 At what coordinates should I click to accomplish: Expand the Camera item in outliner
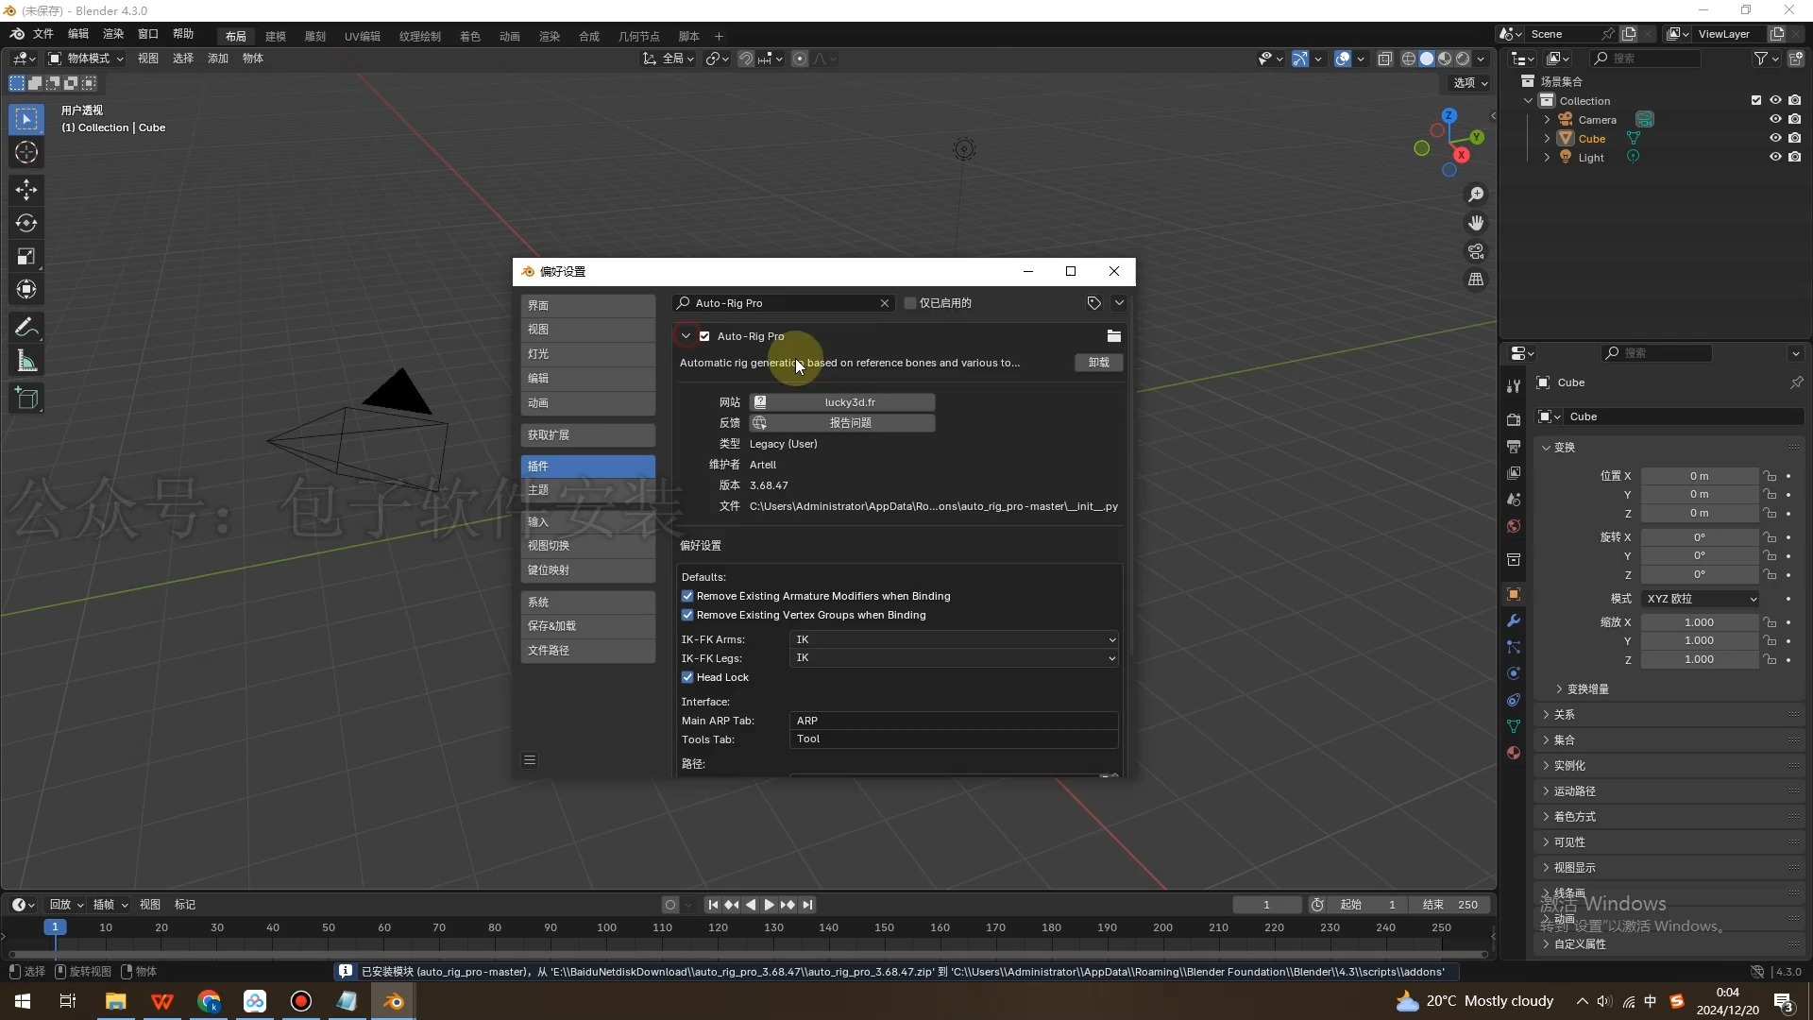[1547, 120]
